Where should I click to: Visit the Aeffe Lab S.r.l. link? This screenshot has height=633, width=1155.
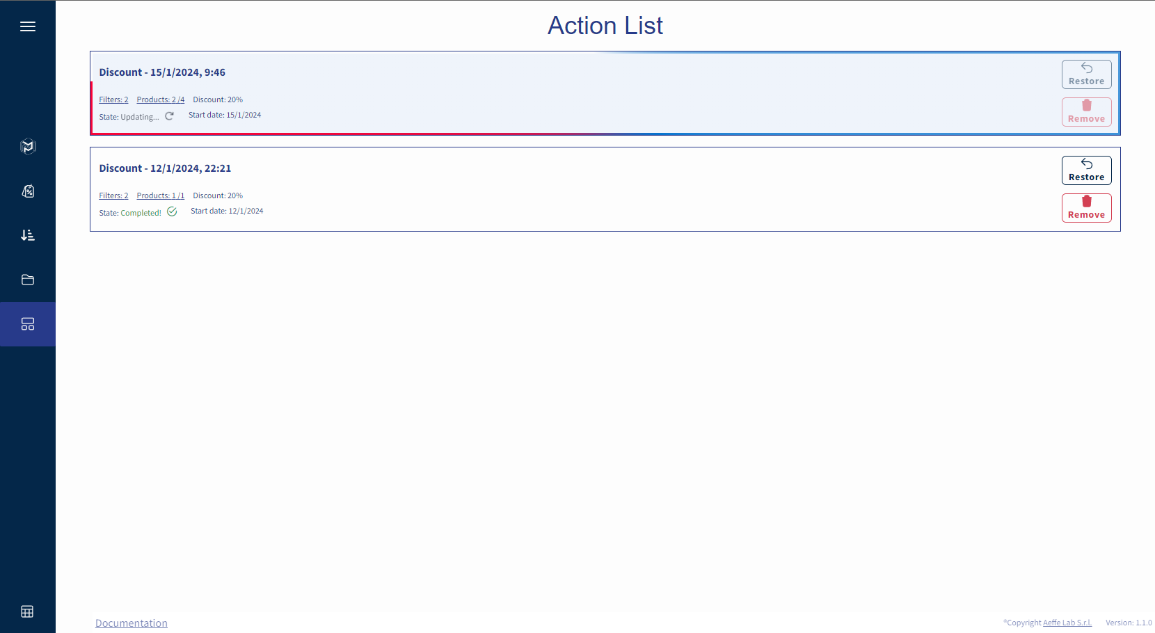pos(1067,623)
